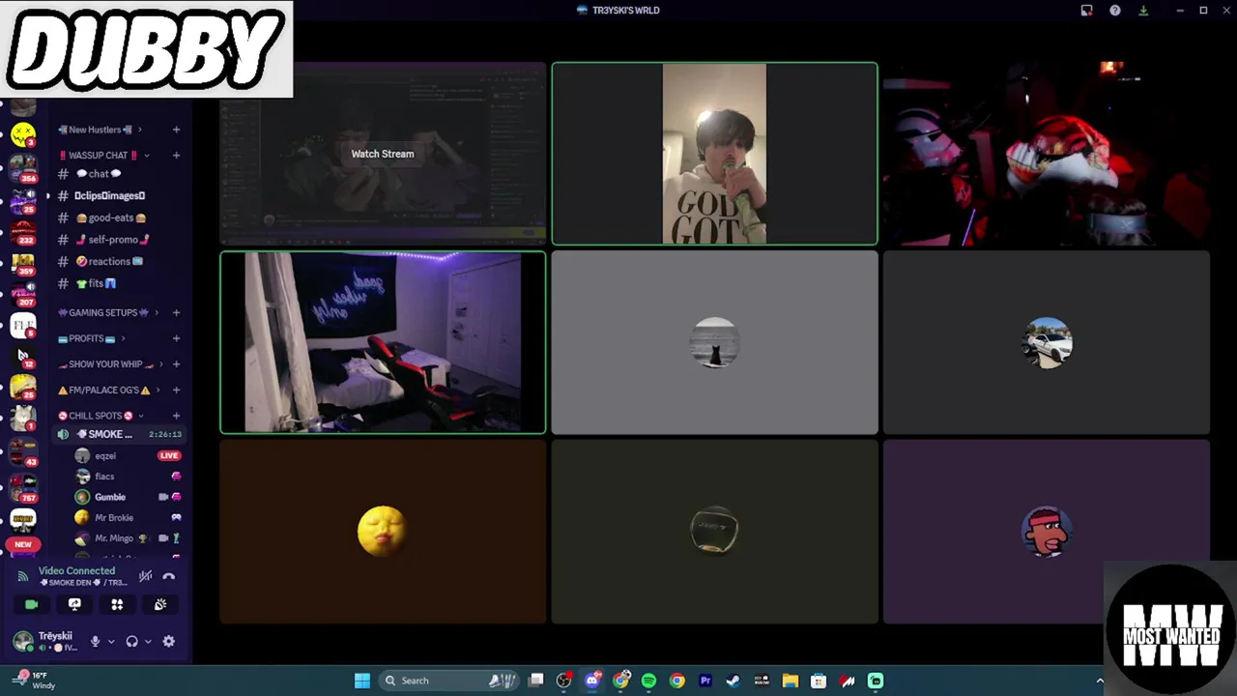Add channel to CHILL SPOTS with plus
Screen dimensions: 1237x696
click(x=176, y=416)
